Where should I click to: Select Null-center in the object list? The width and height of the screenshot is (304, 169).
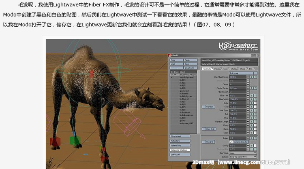[x=184, y=93]
